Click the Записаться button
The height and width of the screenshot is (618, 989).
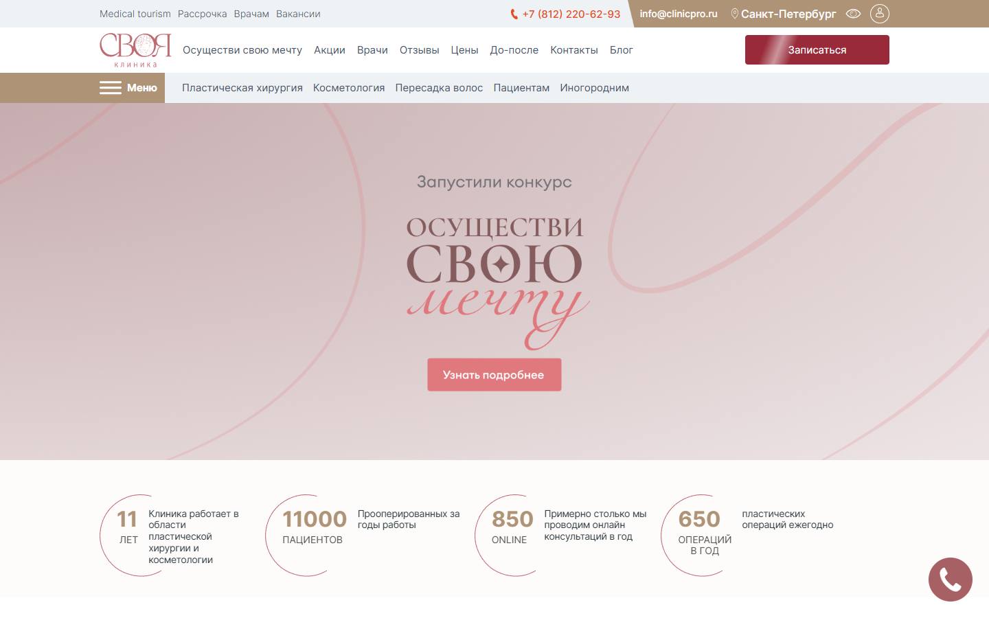[817, 50]
